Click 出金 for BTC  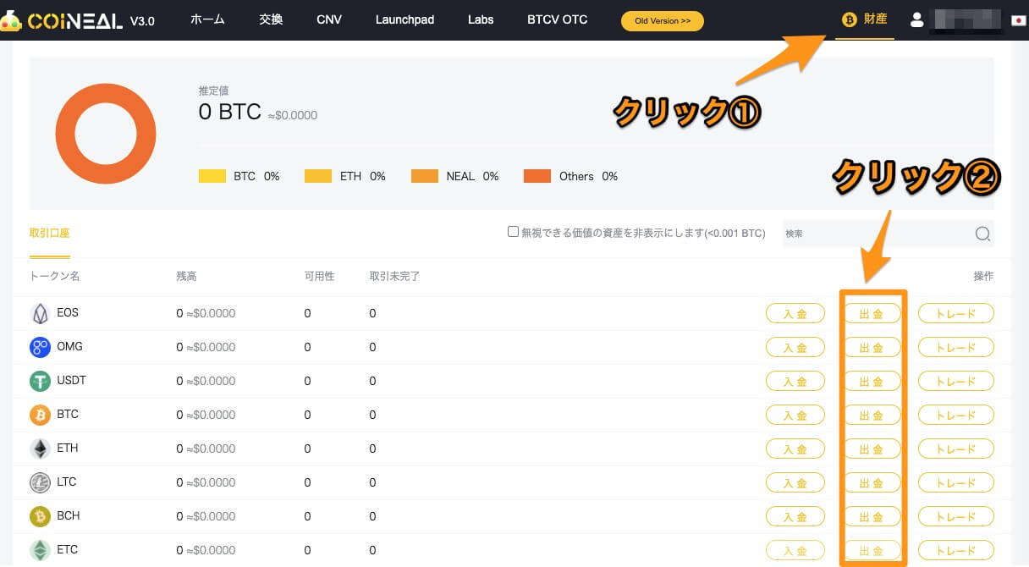coord(872,415)
